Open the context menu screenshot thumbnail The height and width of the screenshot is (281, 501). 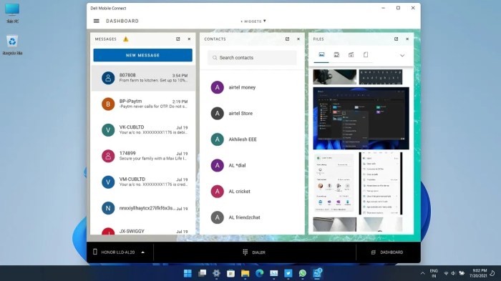(381, 183)
